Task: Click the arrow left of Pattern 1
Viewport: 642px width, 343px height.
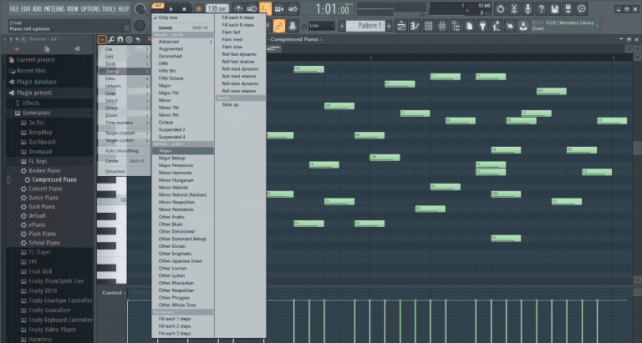Action: coord(342,26)
